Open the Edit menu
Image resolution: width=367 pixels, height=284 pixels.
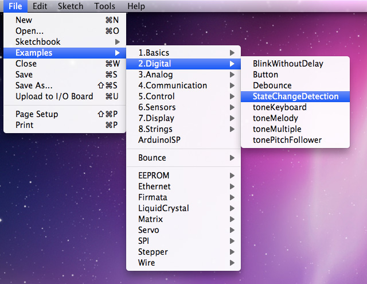tap(40, 6)
